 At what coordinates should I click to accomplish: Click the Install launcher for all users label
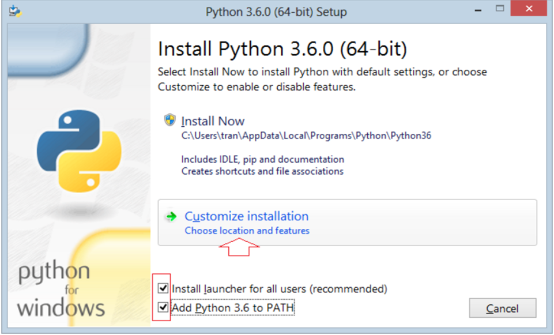coord(280,289)
